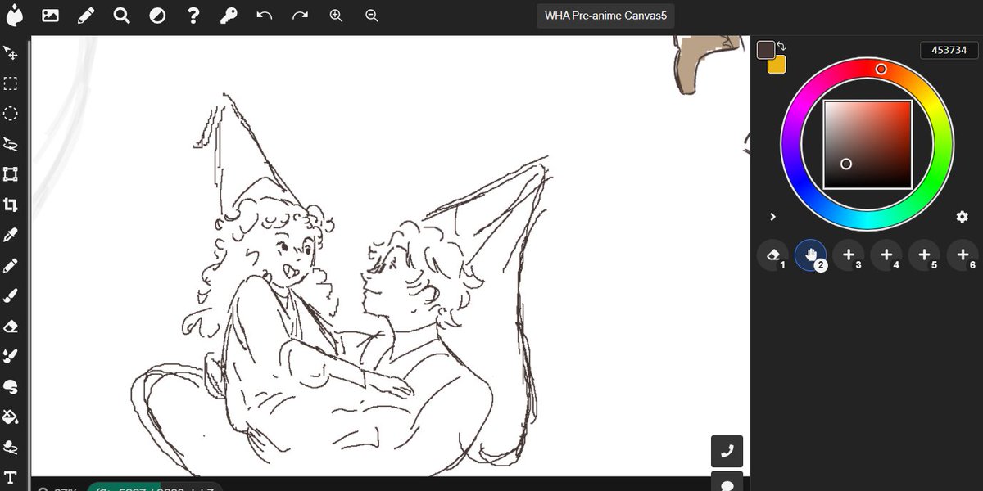Zoom out of the canvas
Screen dimensions: 983x491
[372, 15]
